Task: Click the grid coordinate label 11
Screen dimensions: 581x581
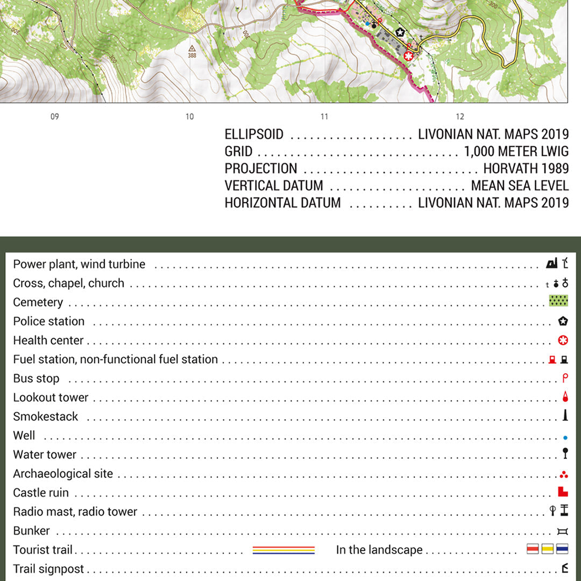Action: pyautogui.click(x=324, y=117)
